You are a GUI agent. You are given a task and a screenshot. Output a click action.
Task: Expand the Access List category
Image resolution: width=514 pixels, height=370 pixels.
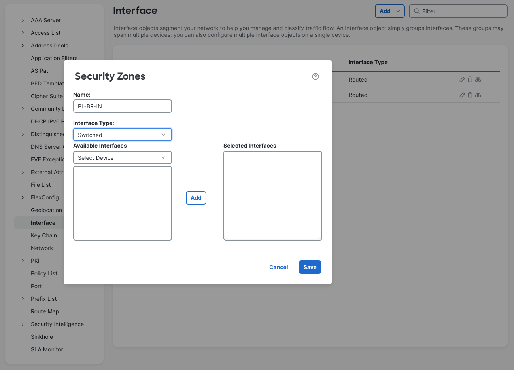click(23, 33)
